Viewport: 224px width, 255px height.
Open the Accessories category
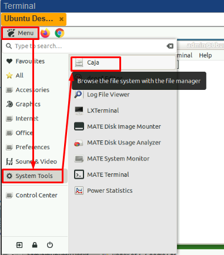coord(35,90)
